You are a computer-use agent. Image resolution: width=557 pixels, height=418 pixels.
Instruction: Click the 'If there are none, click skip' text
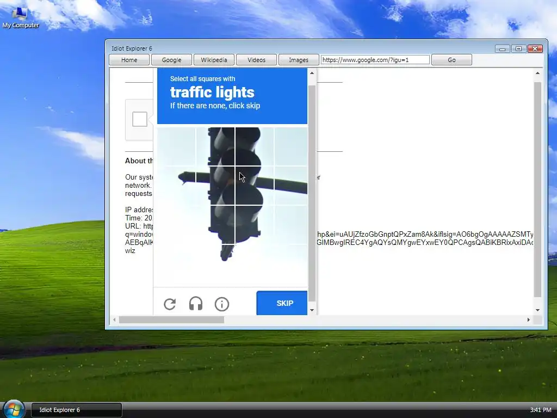215,106
